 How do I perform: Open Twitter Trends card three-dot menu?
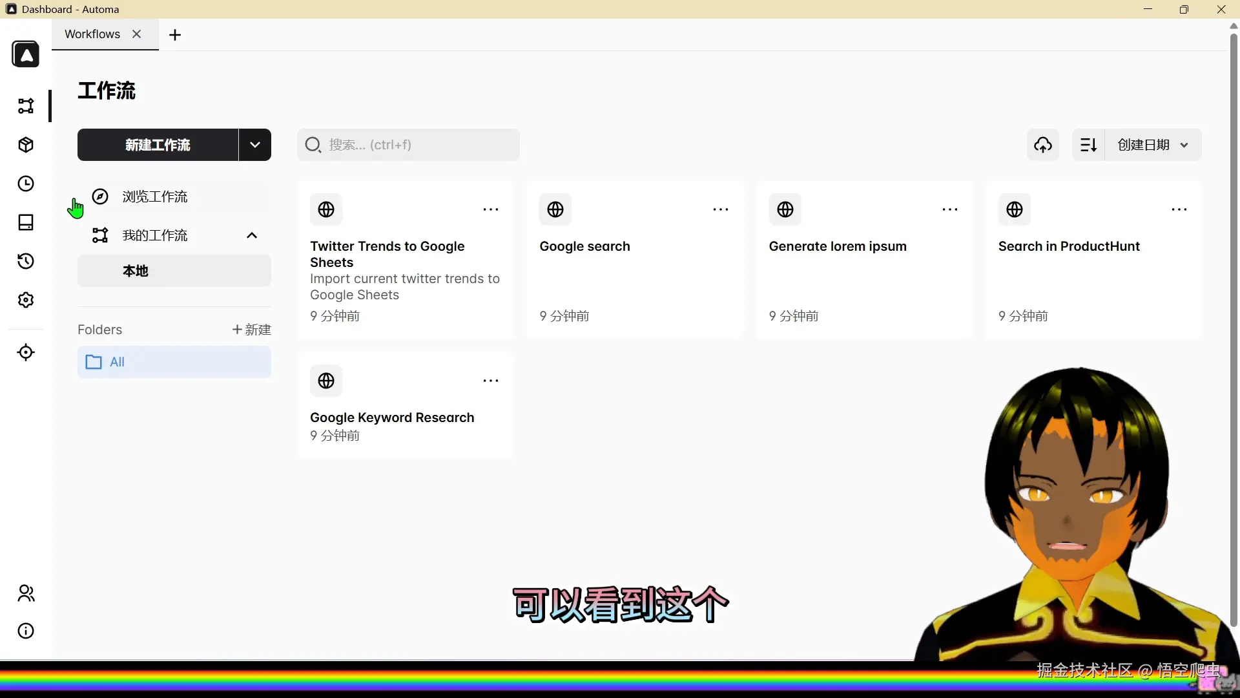[491, 209]
